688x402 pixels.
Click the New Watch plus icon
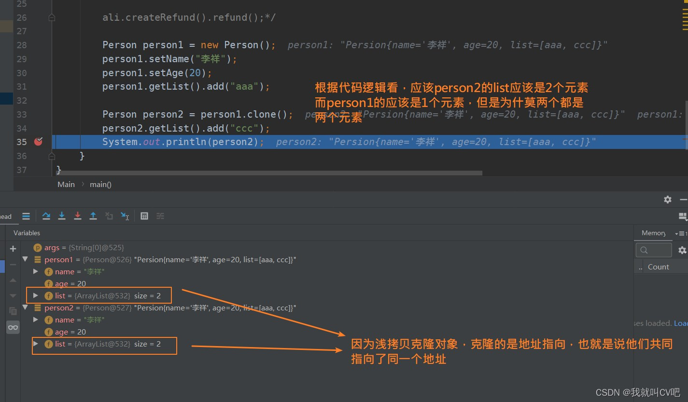[x=13, y=249]
